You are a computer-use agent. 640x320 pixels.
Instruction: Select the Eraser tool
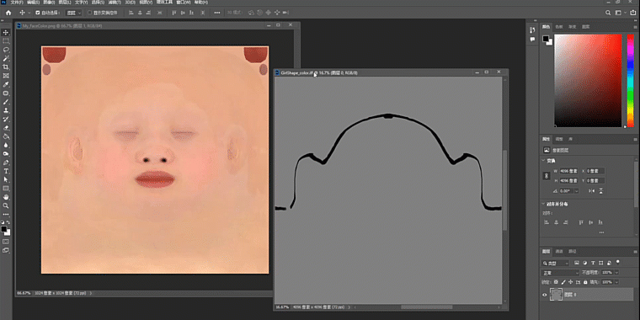(x=6, y=128)
